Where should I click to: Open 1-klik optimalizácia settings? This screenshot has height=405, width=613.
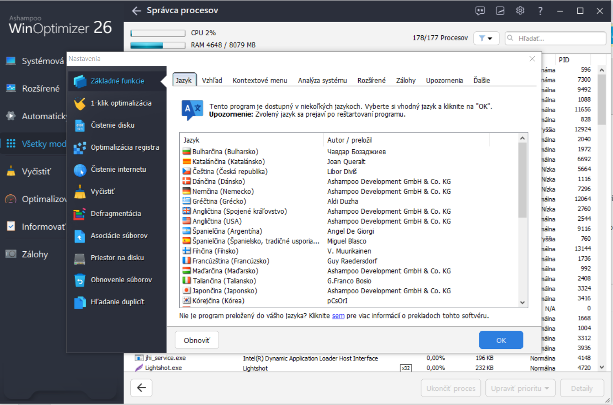click(117, 103)
